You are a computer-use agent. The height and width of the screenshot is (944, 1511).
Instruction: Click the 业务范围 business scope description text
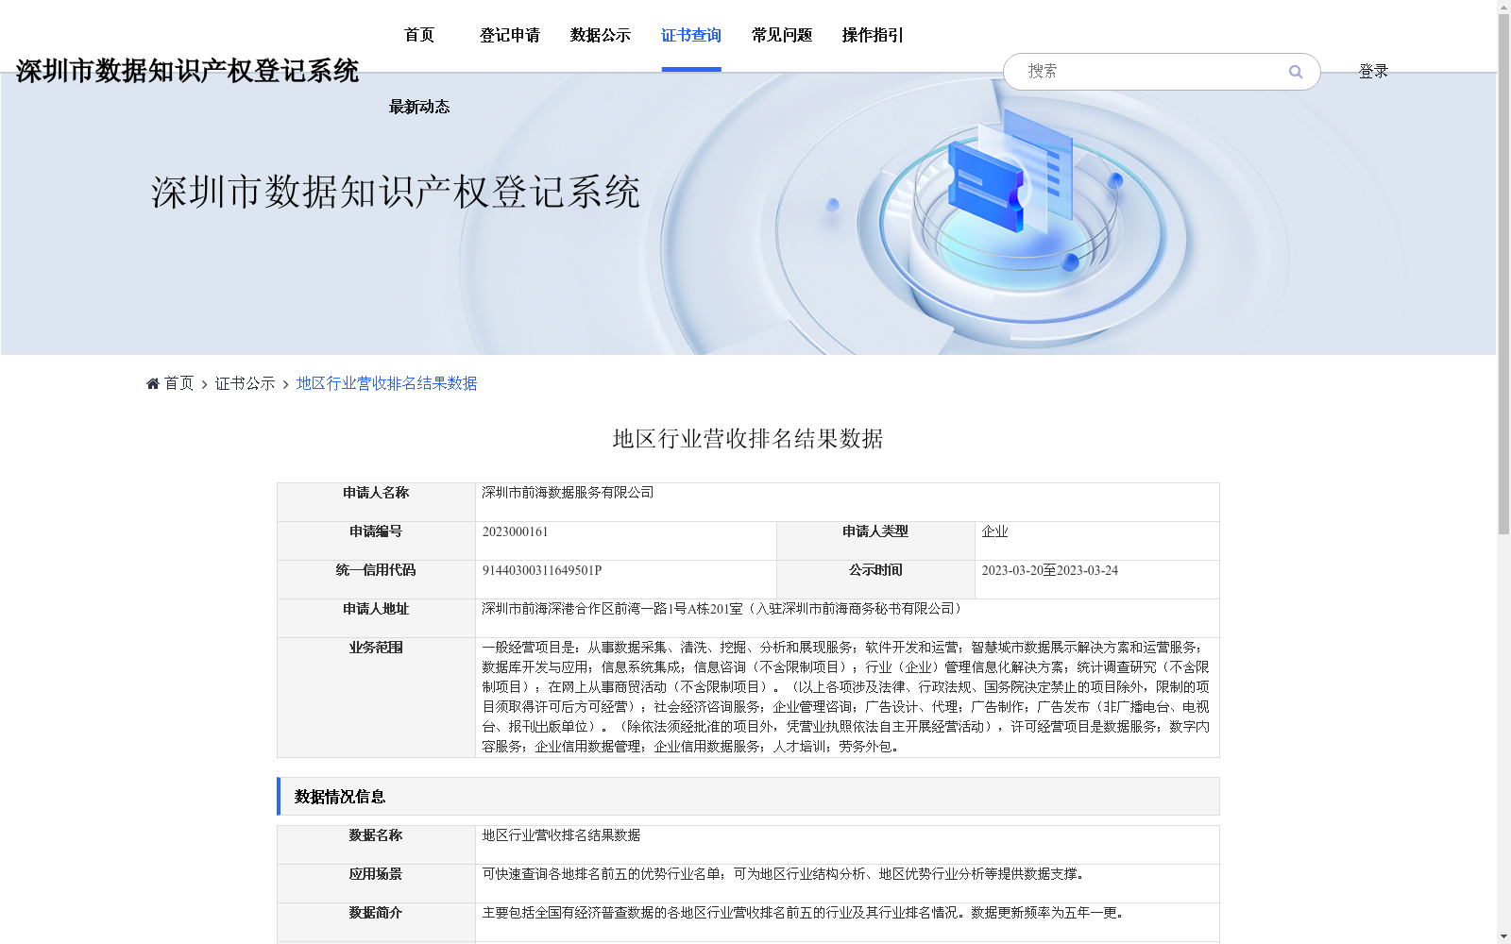click(845, 697)
